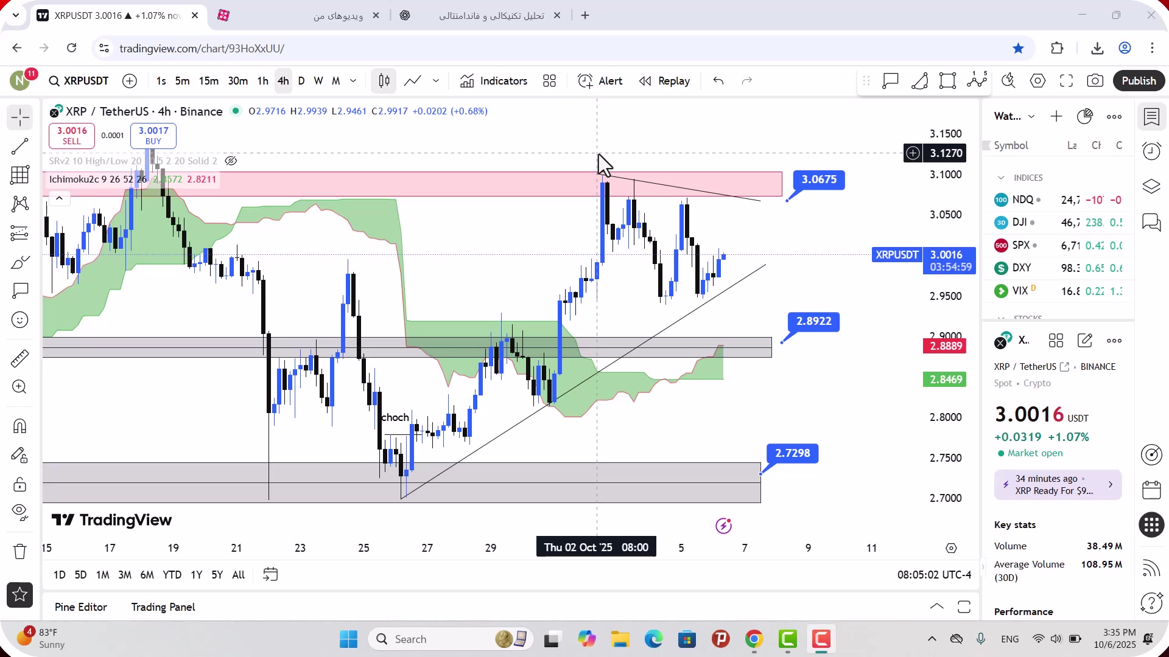Toggle hide all drawings eye
1169x657 pixels.
pos(20,513)
